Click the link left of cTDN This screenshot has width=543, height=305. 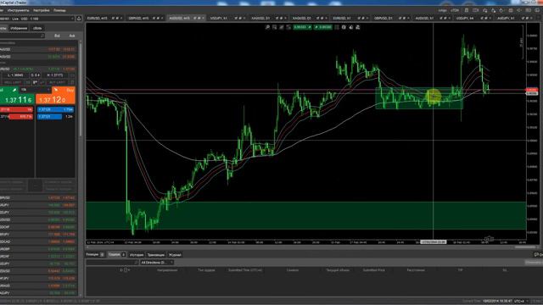click(x=443, y=10)
